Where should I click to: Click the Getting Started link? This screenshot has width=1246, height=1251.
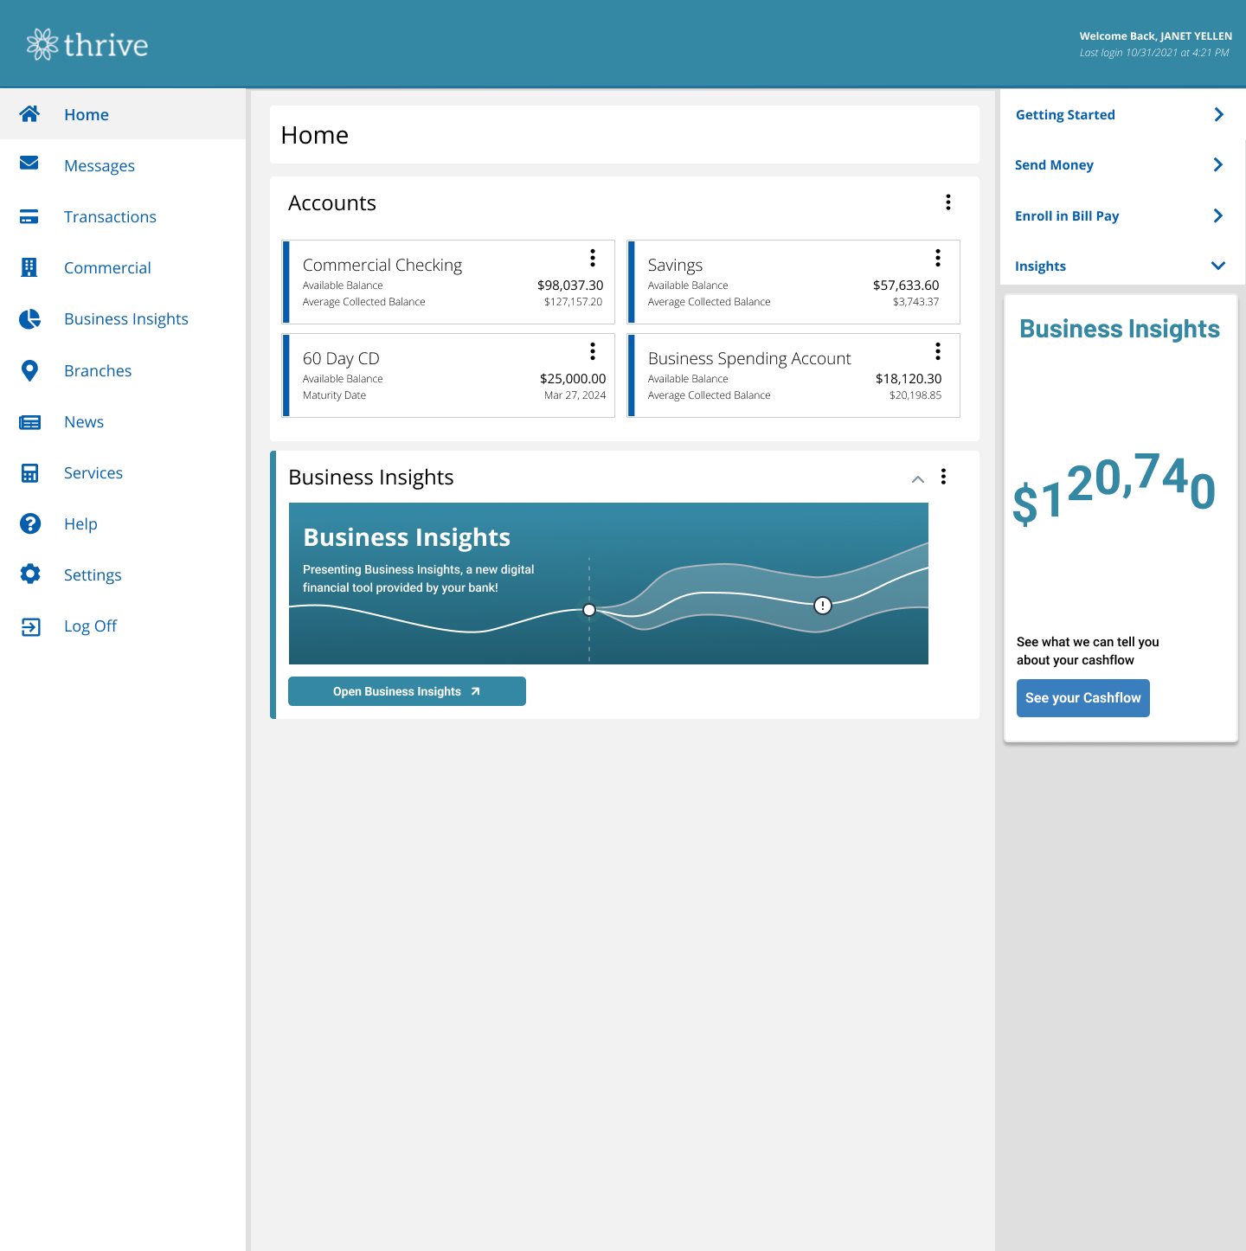coord(1065,114)
